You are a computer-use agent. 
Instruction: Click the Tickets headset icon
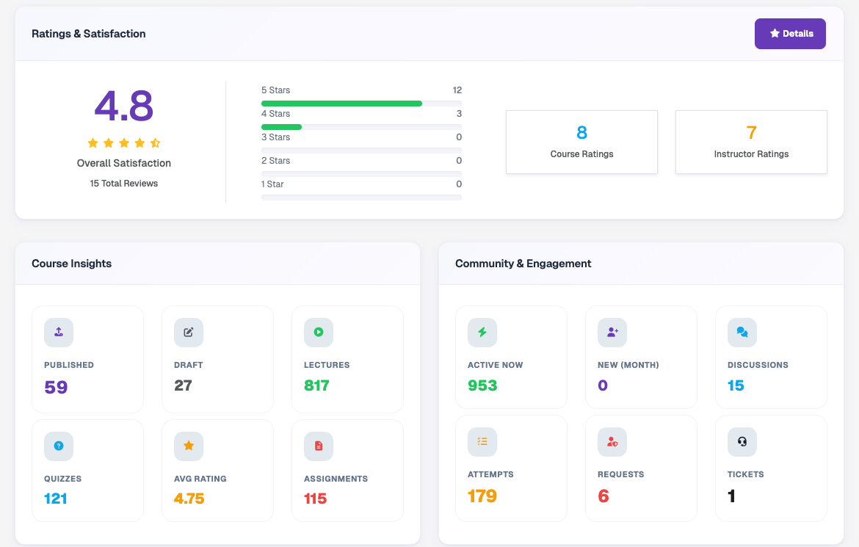coord(742,442)
